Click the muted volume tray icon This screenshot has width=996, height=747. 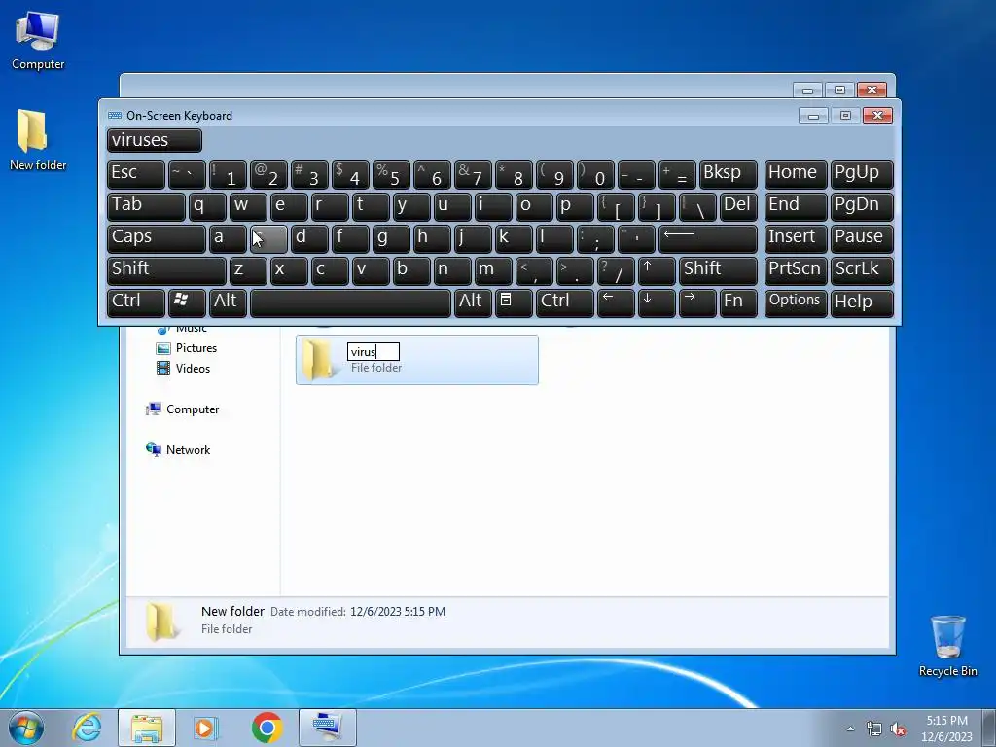pyautogui.click(x=898, y=729)
